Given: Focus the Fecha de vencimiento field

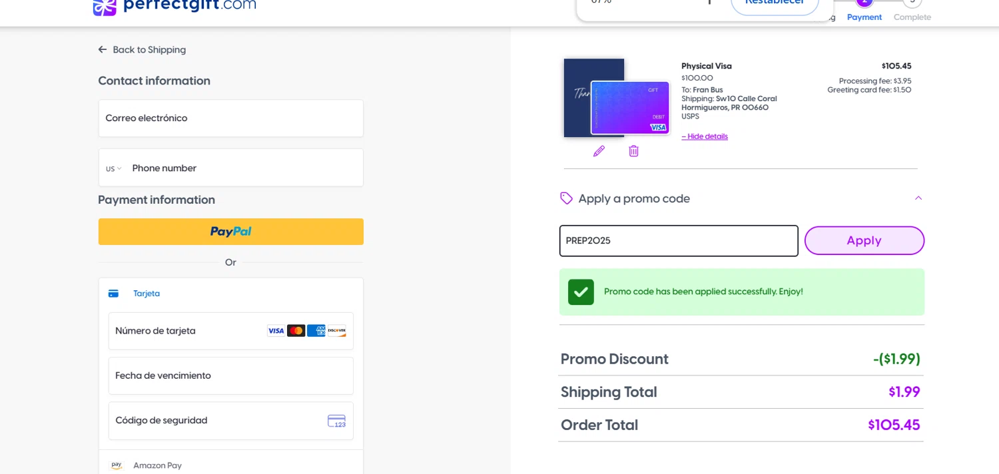Looking at the screenshot, I should tap(231, 375).
